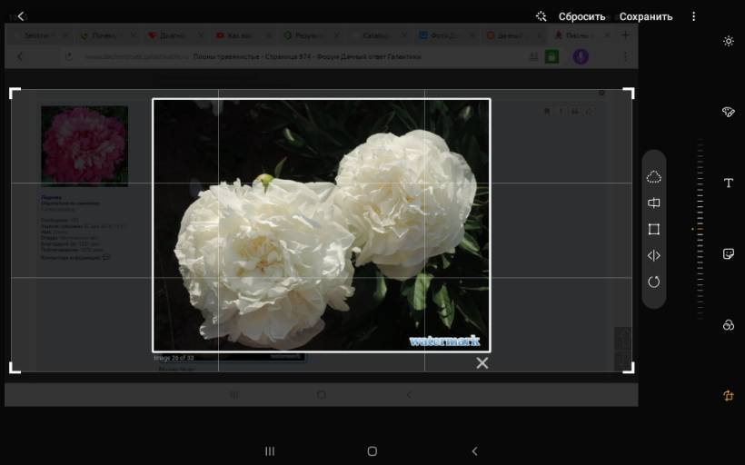
Task: Go back using top-left arrow
Action: 21,16
